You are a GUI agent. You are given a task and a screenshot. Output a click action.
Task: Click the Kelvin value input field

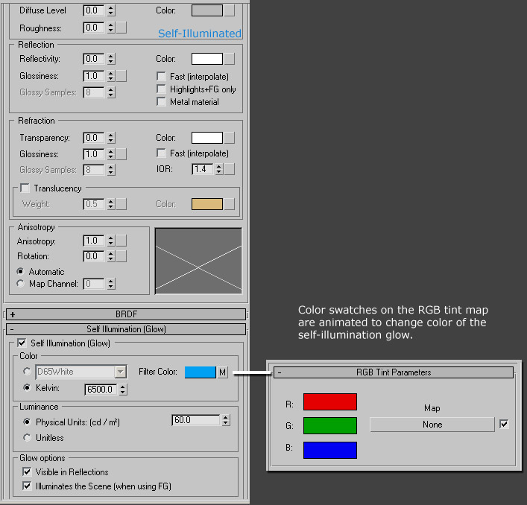coord(97,389)
